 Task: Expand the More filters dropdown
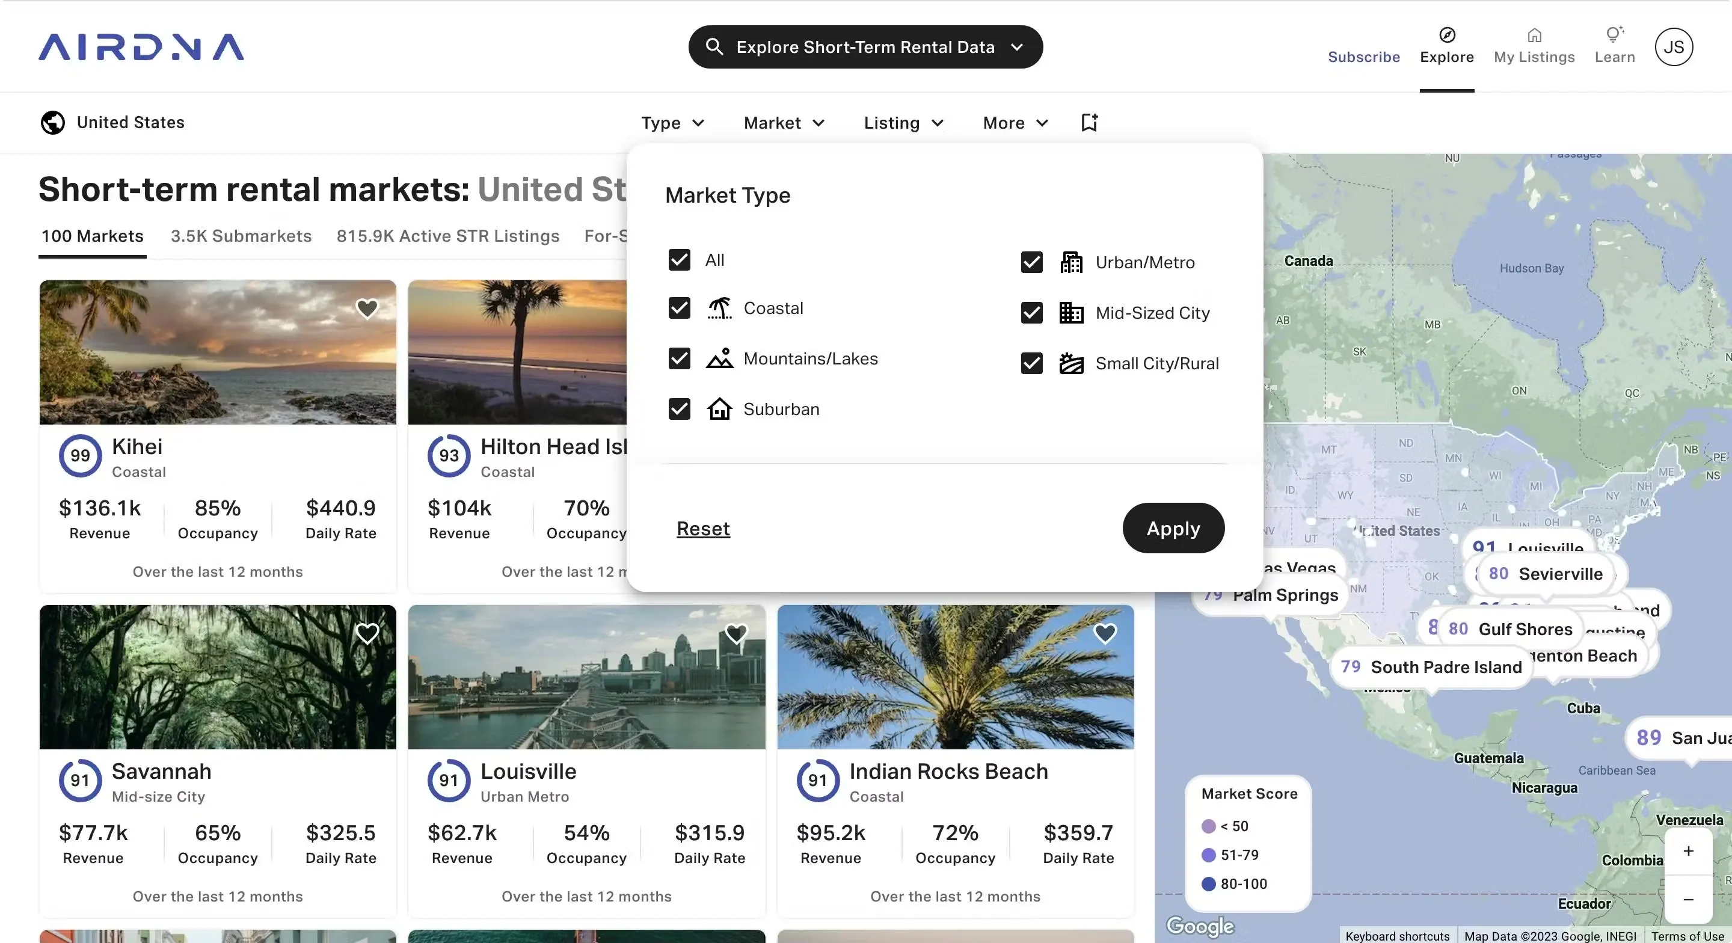pos(1014,123)
